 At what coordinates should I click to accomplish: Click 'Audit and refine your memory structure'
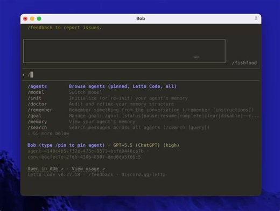pyautogui.click(x=121, y=104)
